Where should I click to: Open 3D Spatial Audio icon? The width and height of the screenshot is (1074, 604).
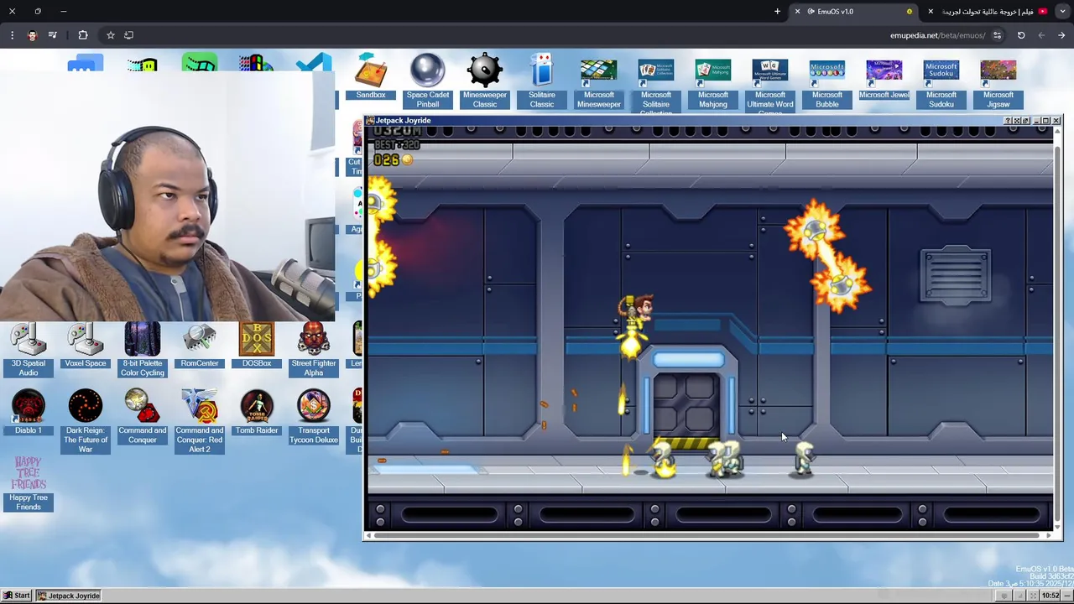pos(29,350)
